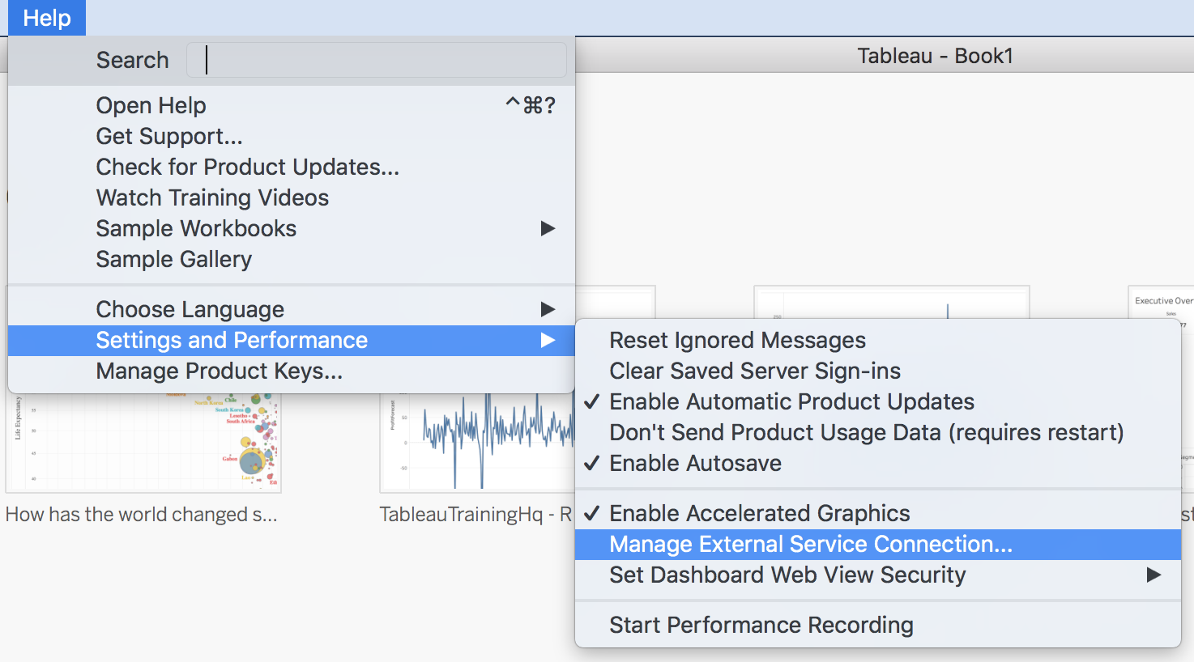Open Manage External Service Connection...
The image size is (1194, 662).
point(810,544)
